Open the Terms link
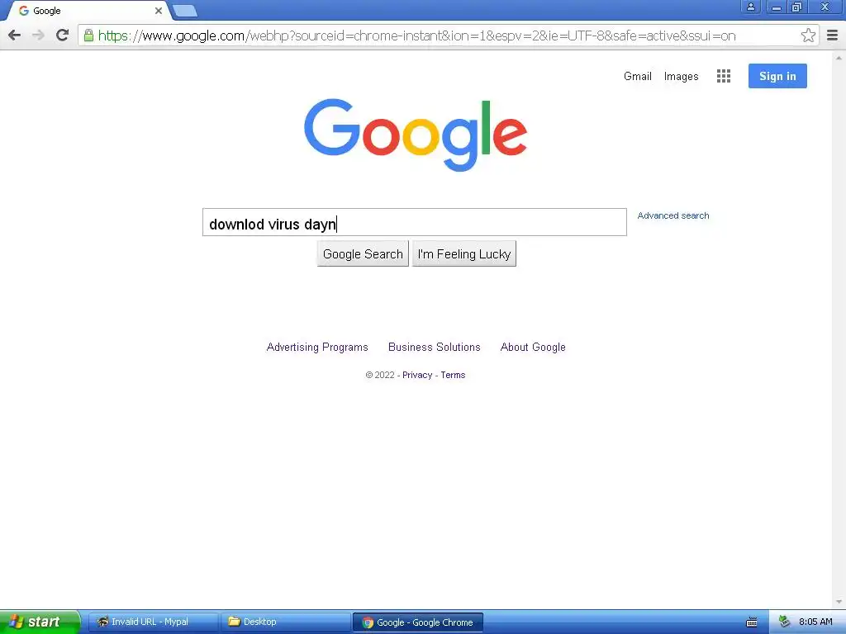The height and width of the screenshot is (634, 846). [x=453, y=376]
